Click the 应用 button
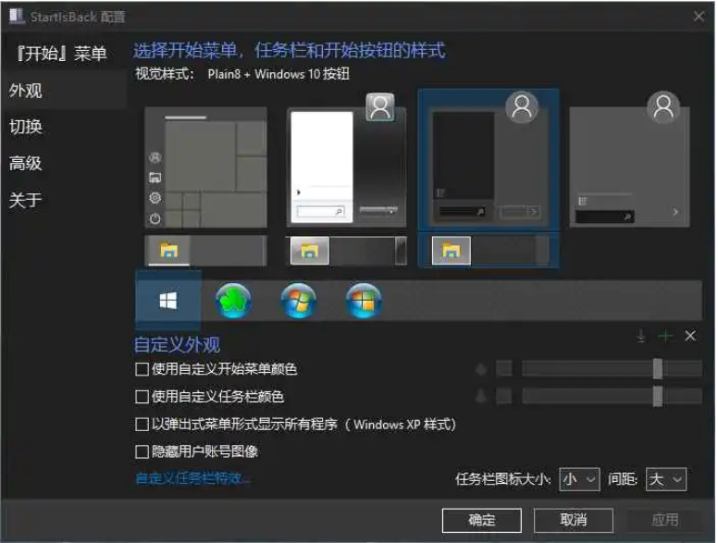The image size is (718, 543). [665, 520]
